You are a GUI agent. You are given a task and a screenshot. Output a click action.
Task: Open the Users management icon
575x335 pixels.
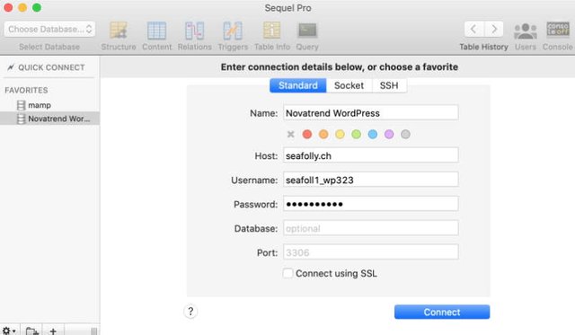525,31
